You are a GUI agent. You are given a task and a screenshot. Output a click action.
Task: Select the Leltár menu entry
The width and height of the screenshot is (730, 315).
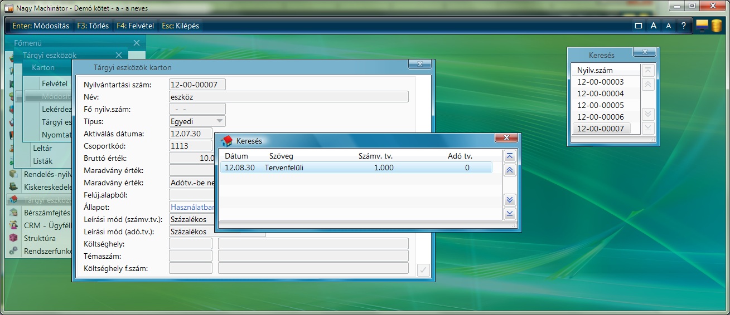(42, 148)
